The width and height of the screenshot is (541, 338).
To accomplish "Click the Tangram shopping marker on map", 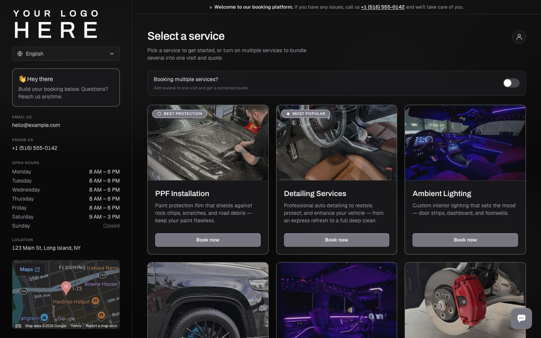I will point(44,318).
